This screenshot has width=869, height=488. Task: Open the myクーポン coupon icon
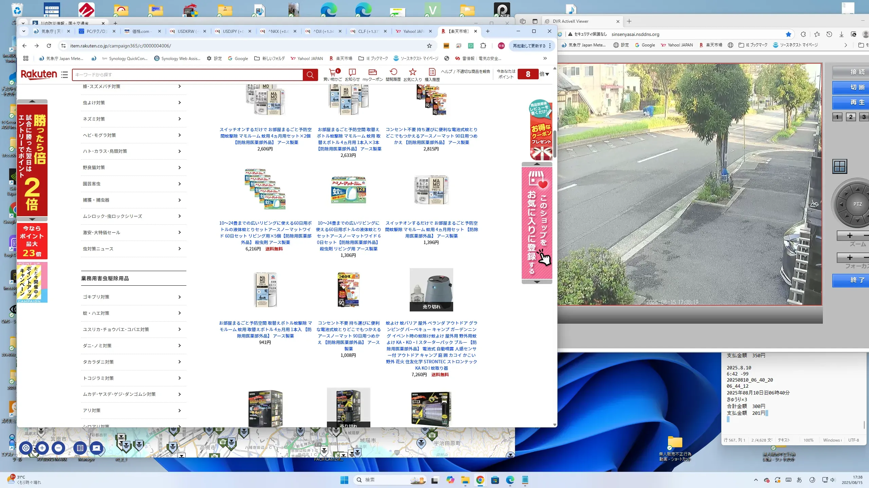[372, 72]
